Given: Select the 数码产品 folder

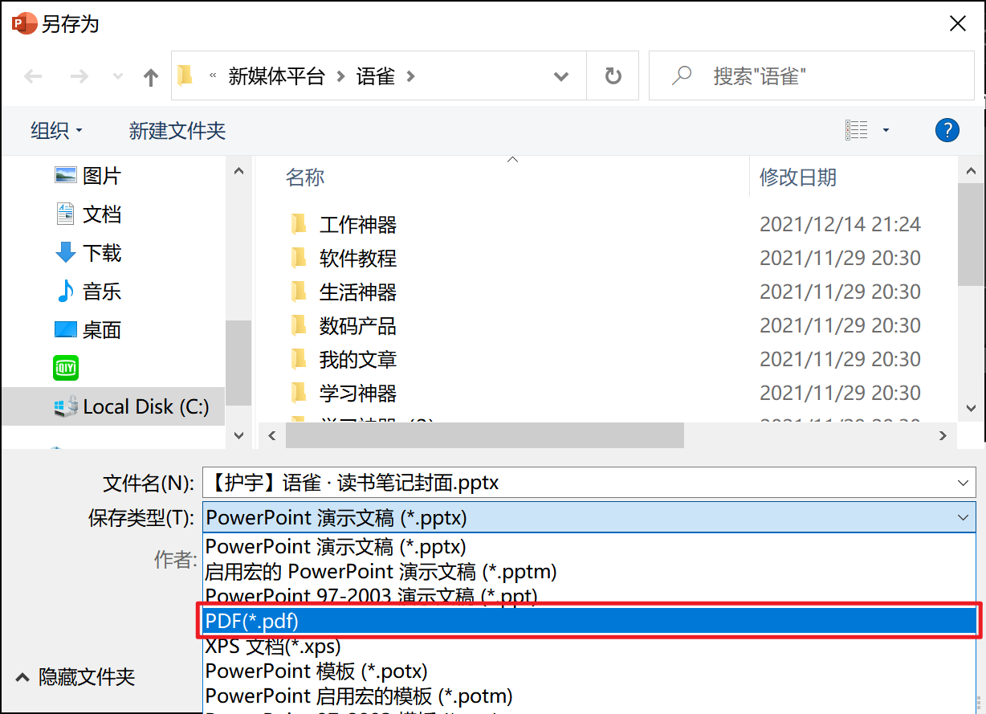Looking at the screenshot, I should (x=358, y=325).
